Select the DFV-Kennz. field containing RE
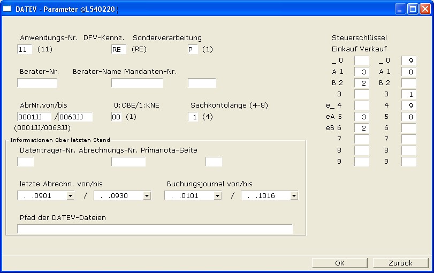This screenshot has height=273, width=434. point(118,50)
